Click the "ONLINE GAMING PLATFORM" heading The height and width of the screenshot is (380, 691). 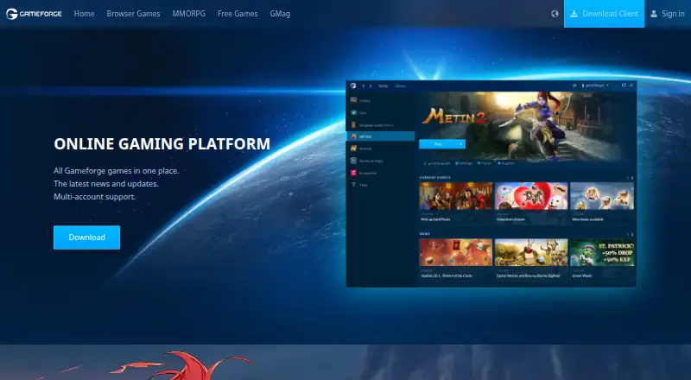(162, 143)
